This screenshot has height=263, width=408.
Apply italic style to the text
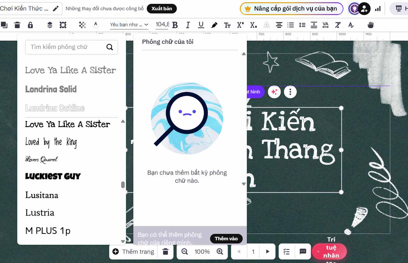click(188, 25)
